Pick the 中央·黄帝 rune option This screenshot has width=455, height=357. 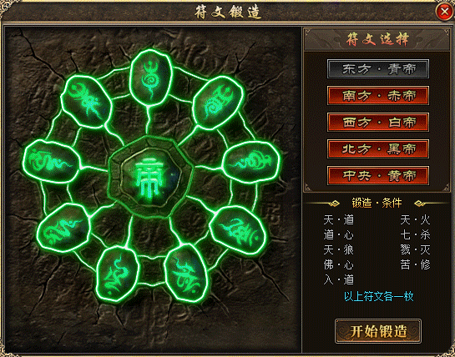pos(378,175)
